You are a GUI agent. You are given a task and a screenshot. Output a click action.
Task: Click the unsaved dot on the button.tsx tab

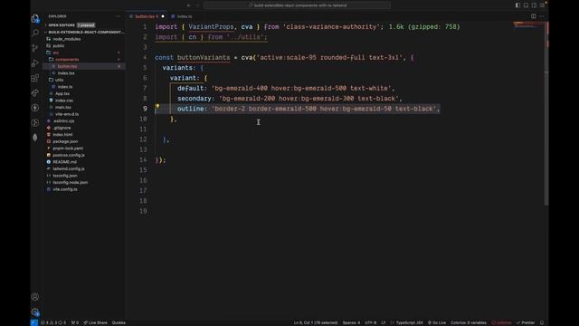[x=163, y=16]
